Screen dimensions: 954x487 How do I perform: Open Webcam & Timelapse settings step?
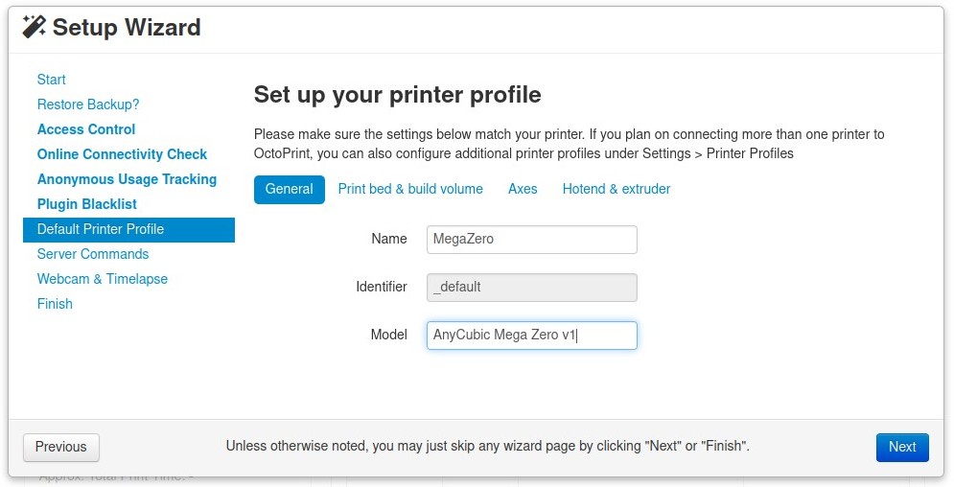click(103, 279)
